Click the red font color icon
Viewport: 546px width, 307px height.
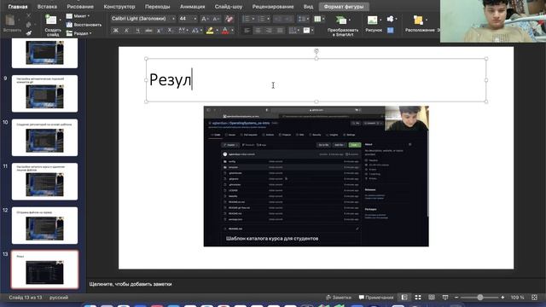point(225,31)
